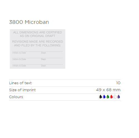Select the 'AS ON ORIGINAL DRAFT' text line
139x138 pixels.
[x=38, y=36]
